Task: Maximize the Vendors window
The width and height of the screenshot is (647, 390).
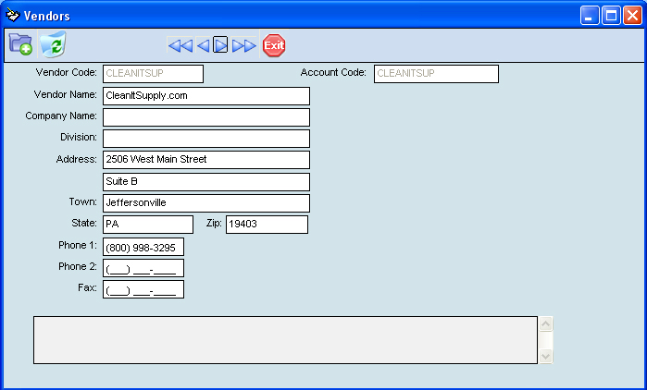Action: [x=611, y=16]
